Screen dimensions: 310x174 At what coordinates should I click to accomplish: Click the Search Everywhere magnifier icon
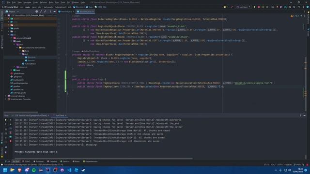click(x=299, y=7)
